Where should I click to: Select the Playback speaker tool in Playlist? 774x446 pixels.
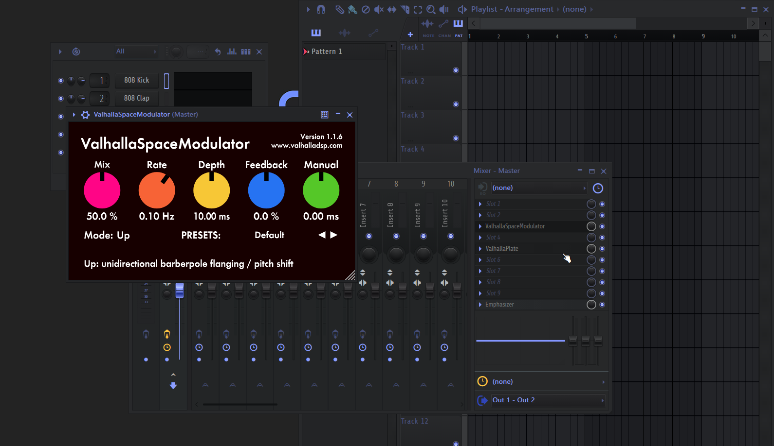click(x=444, y=9)
